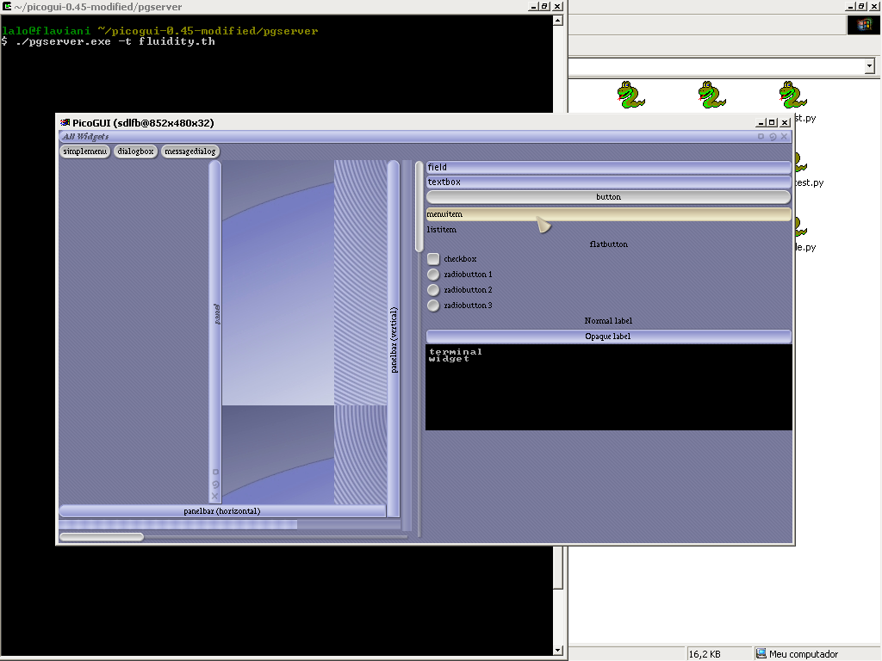Select radiobutton 1
Screen dimensions: 882x661
[x=433, y=275]
